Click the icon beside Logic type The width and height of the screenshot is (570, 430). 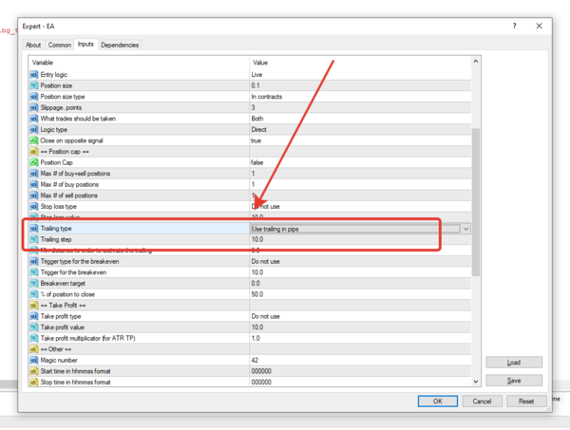point(34,130)
